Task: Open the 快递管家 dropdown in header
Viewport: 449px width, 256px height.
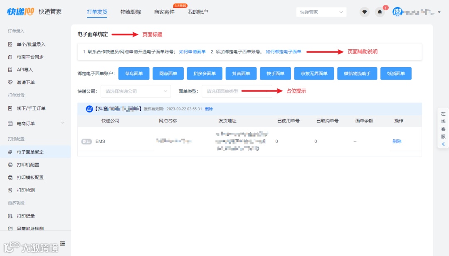Action: pyautogui.click(x=321, y=12)
